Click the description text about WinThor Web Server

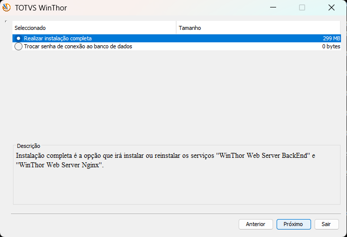click(165, 160)
